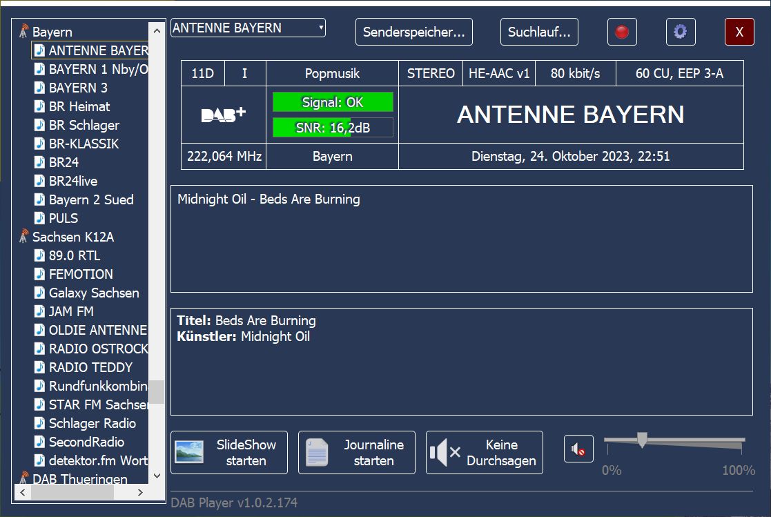Click the music note icon beside BR-KLASSIK
This screenshot has width=771, height=517.
(x=39, y=144)
